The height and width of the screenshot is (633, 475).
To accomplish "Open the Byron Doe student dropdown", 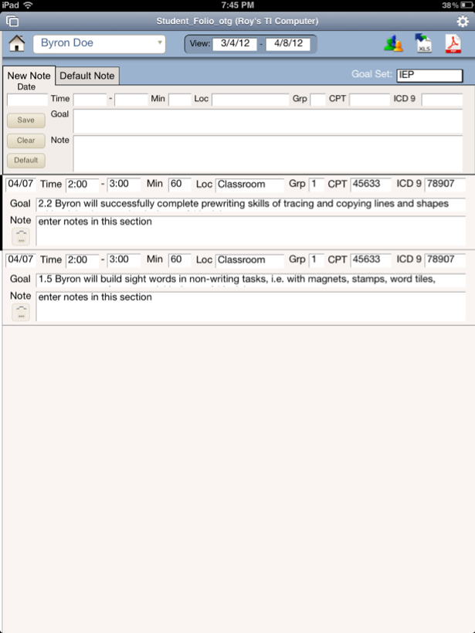I will (x=99, y=43).
